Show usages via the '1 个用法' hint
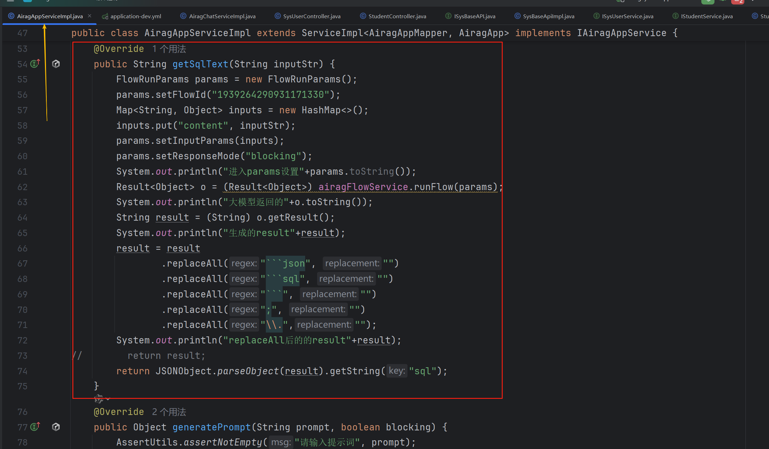Viewport: 769px width, 449px height. pos(169,49)
